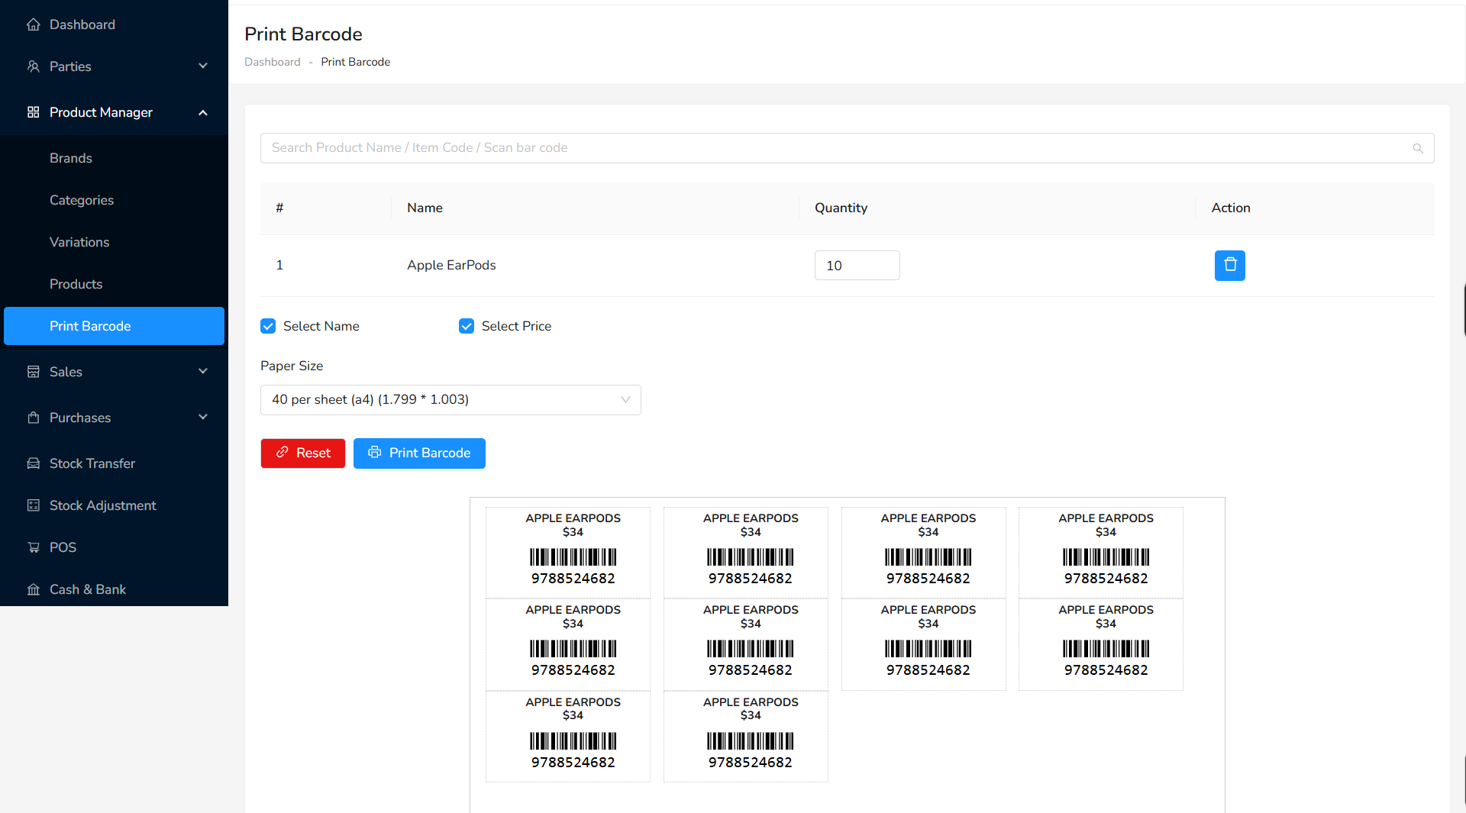Click the Dashboard home icon
1466x813 pixels.
[33, 24]
